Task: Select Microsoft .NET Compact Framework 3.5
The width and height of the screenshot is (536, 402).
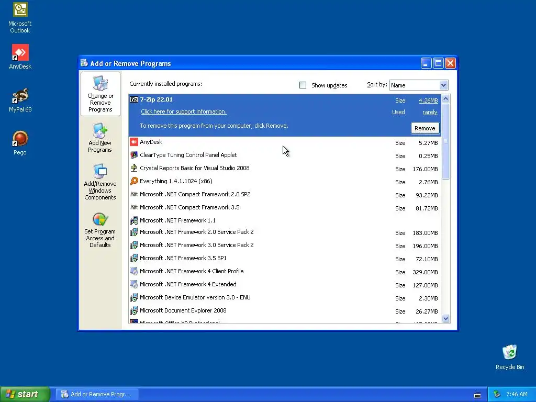Action: [x=189, y=207]
